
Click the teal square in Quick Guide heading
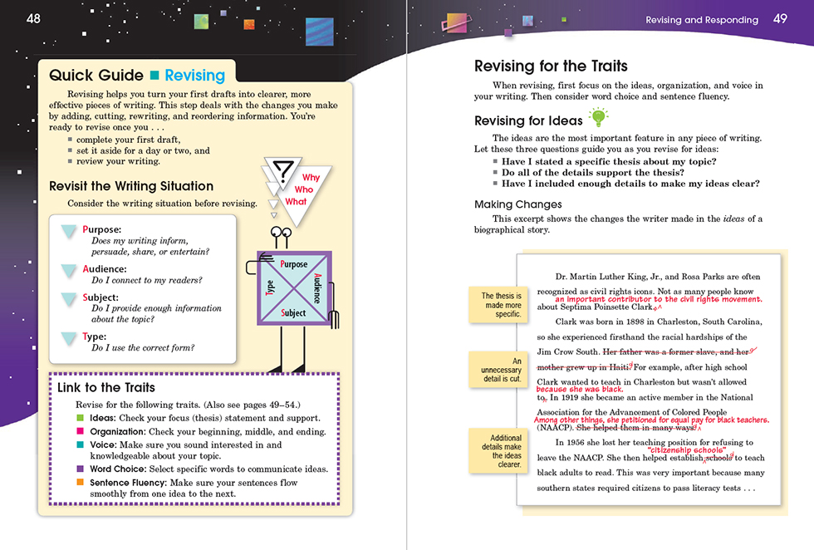pyautogui.click(x=154, y=76)
